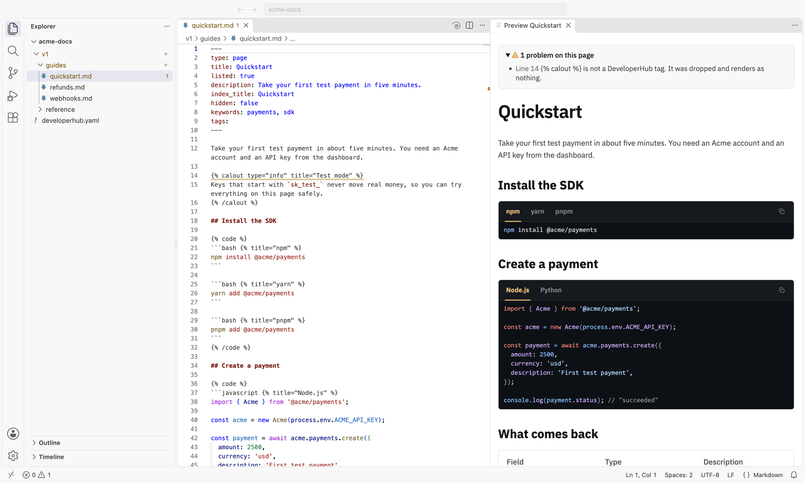Image resolution: width=805 pixels, height=483 pixels.
Task: Copy the npm install code block
Action: tap(782, 211)
